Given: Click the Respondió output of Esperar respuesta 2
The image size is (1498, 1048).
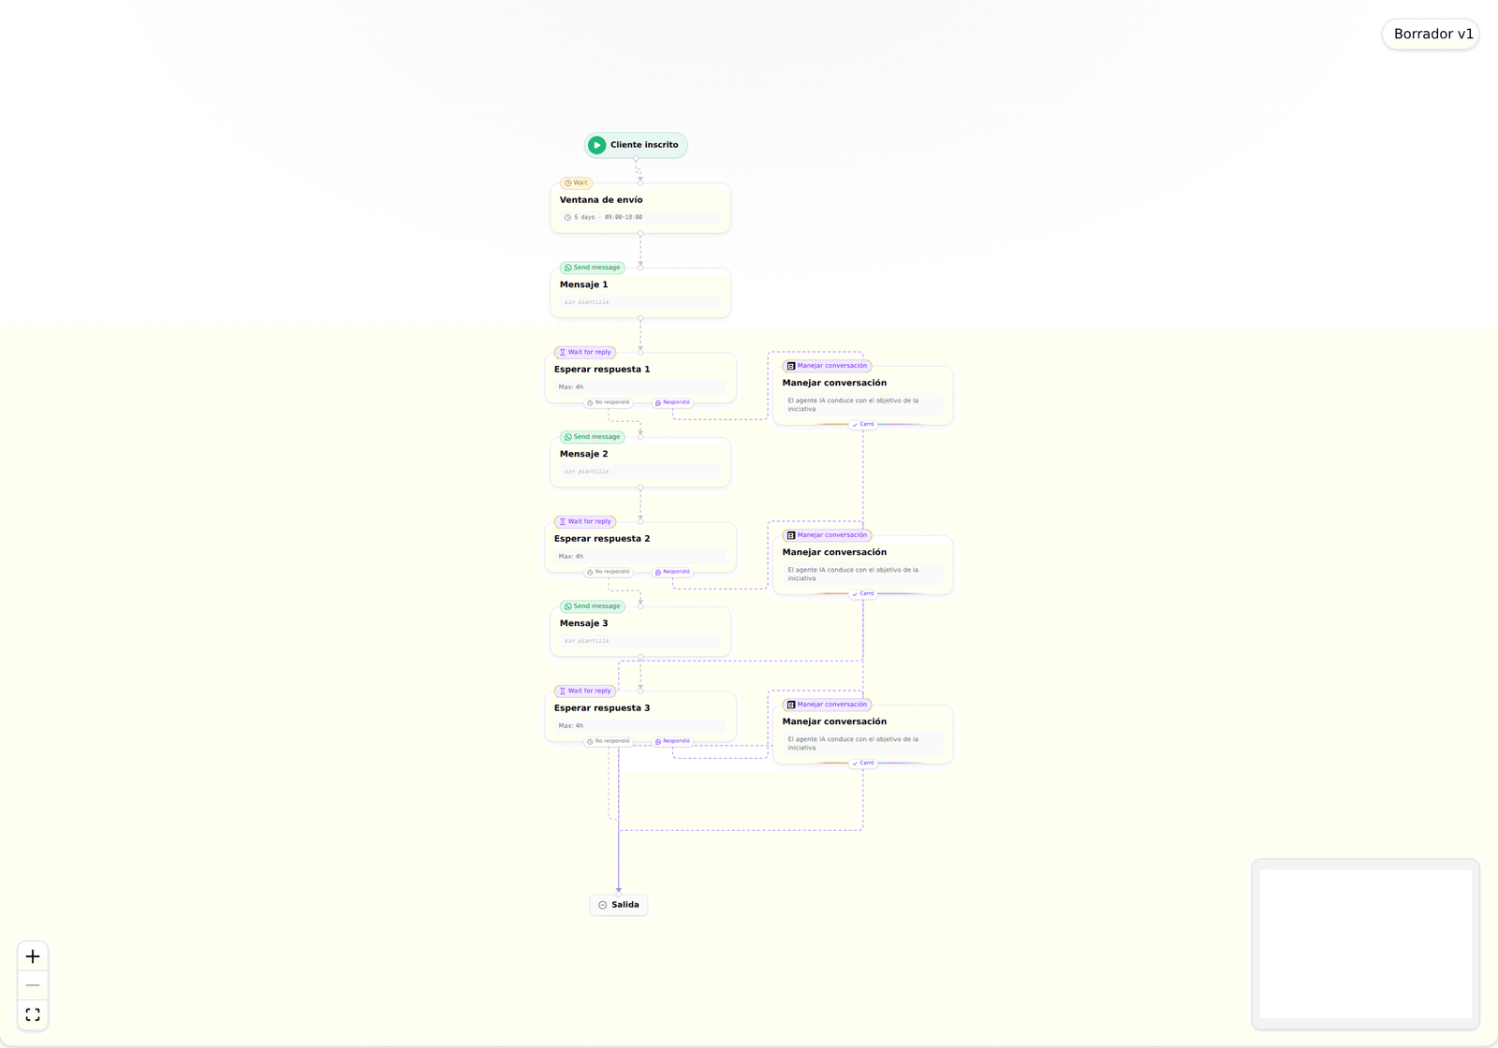Looking at the screenshot, I should click(x=672, y=572).
